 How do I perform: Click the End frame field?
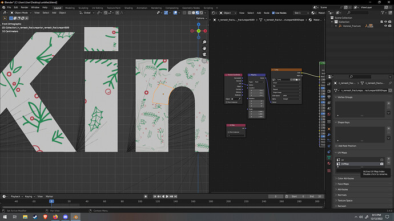316,197
